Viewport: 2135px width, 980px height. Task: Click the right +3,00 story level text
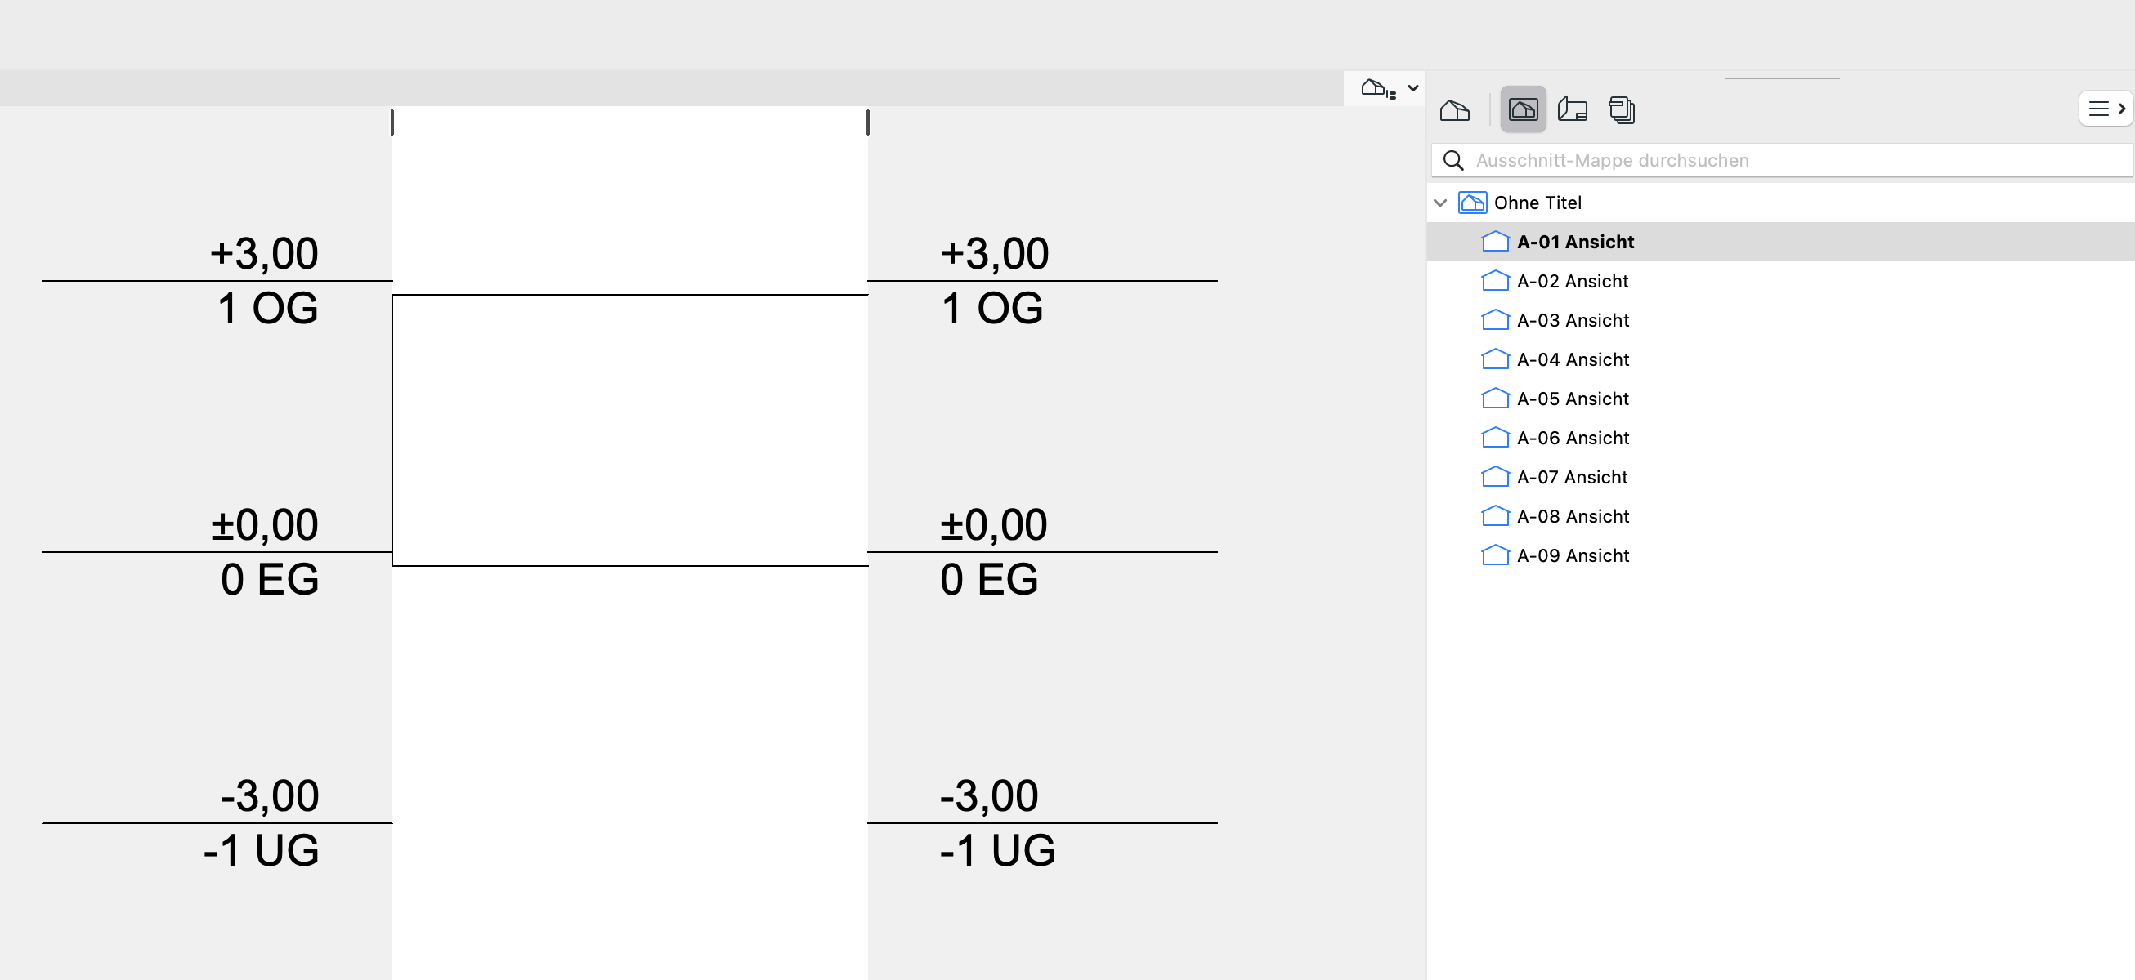[x=994, y=253]
